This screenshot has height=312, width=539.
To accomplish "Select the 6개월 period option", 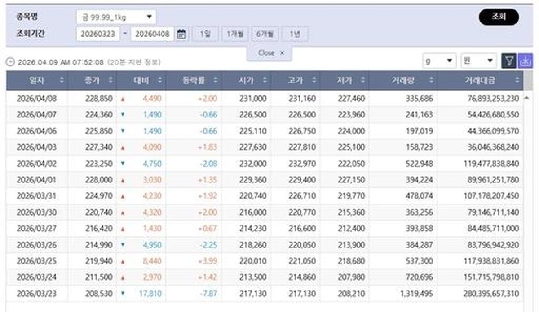I will 265,34.
